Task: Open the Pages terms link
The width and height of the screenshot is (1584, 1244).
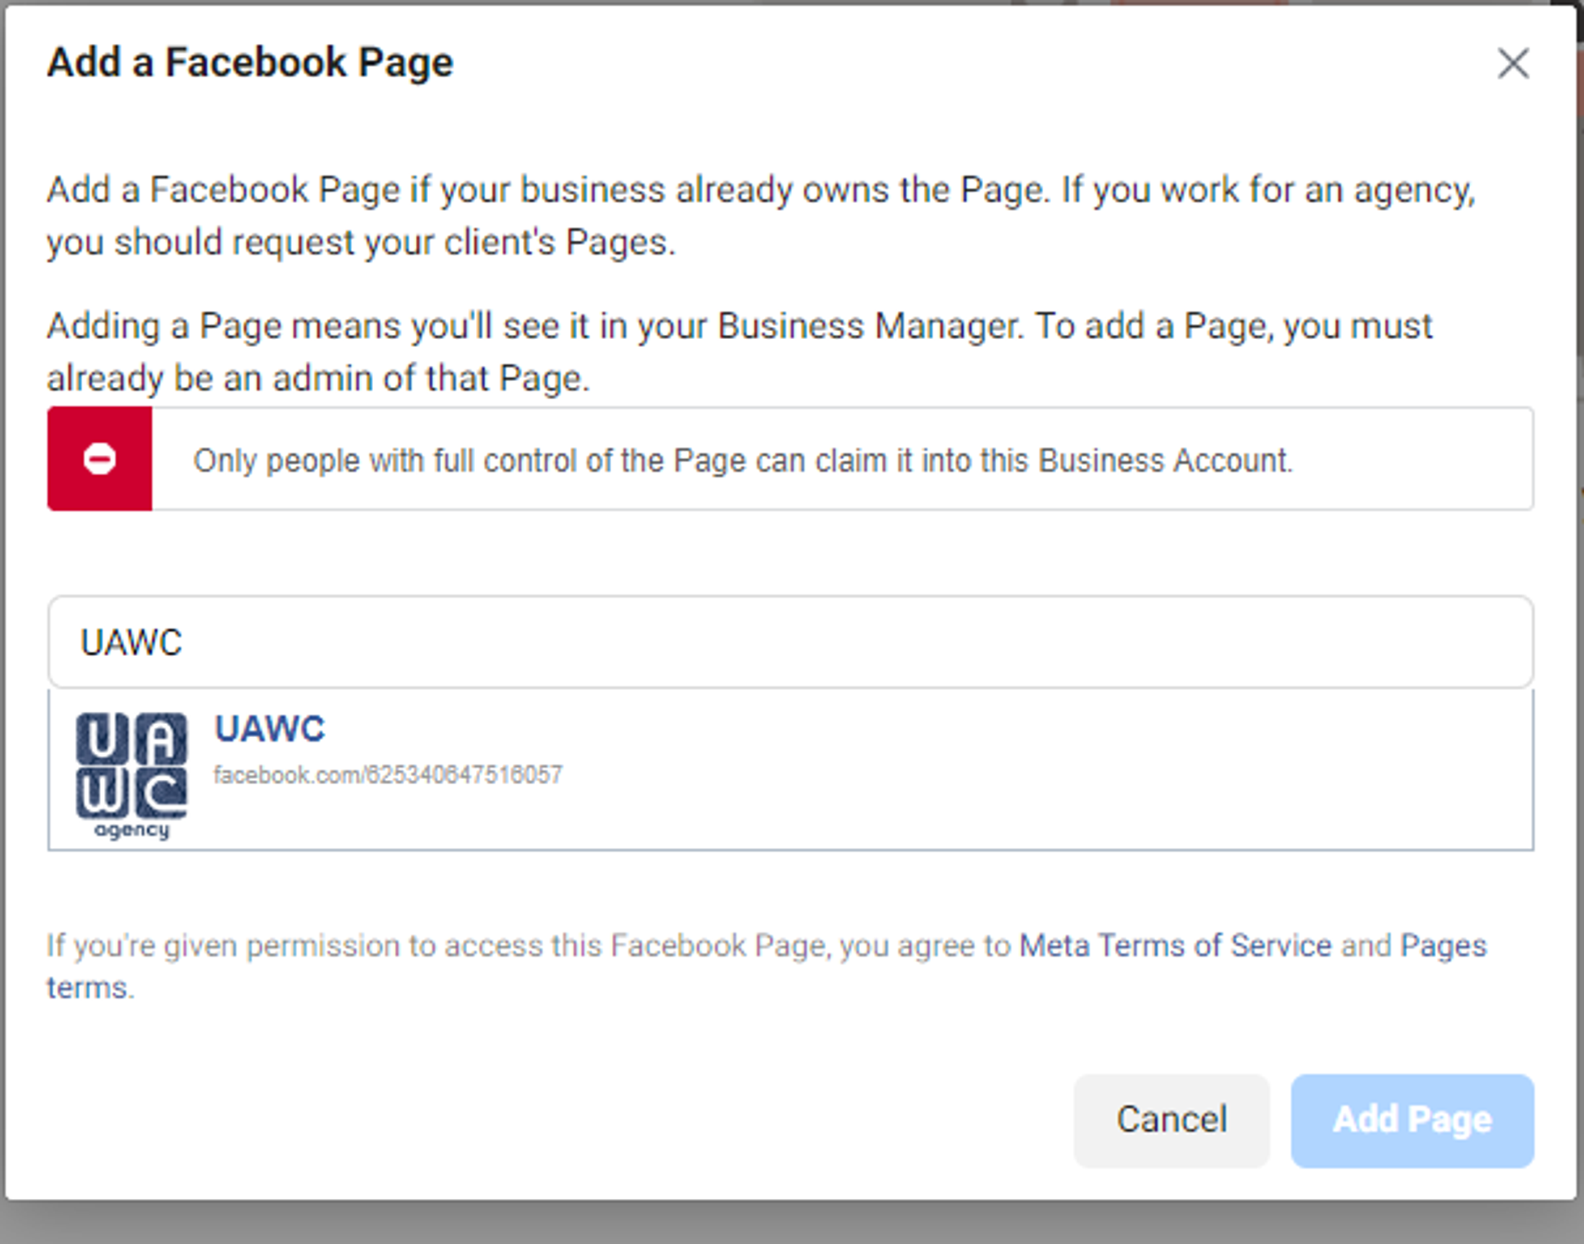Action: pos(1443,946)
